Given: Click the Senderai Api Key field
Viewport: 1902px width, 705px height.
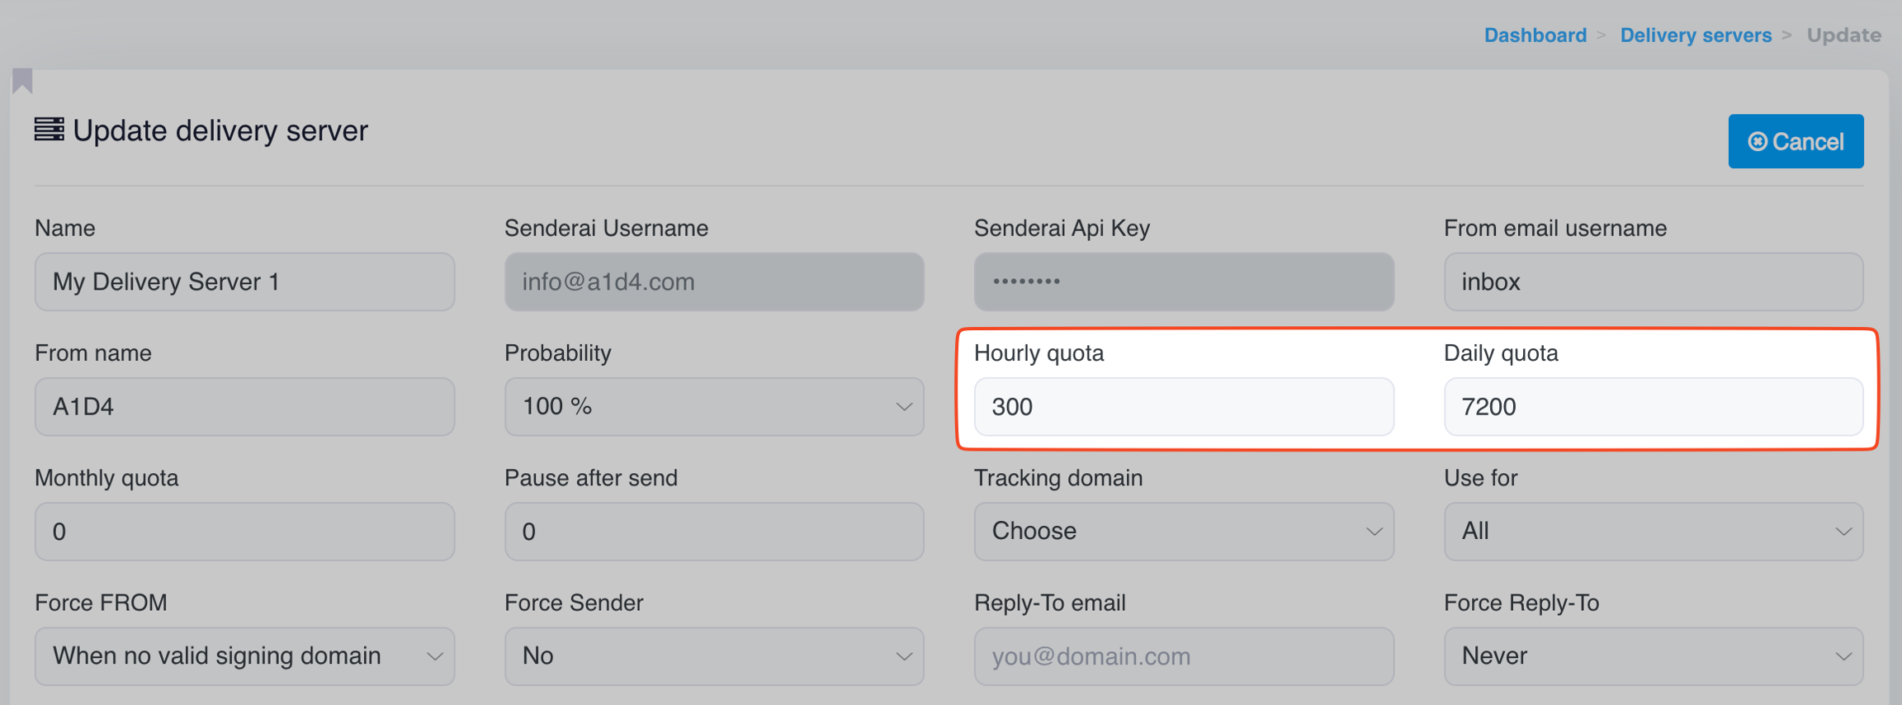Looking at the screenshot, I should coord(1184,282).
